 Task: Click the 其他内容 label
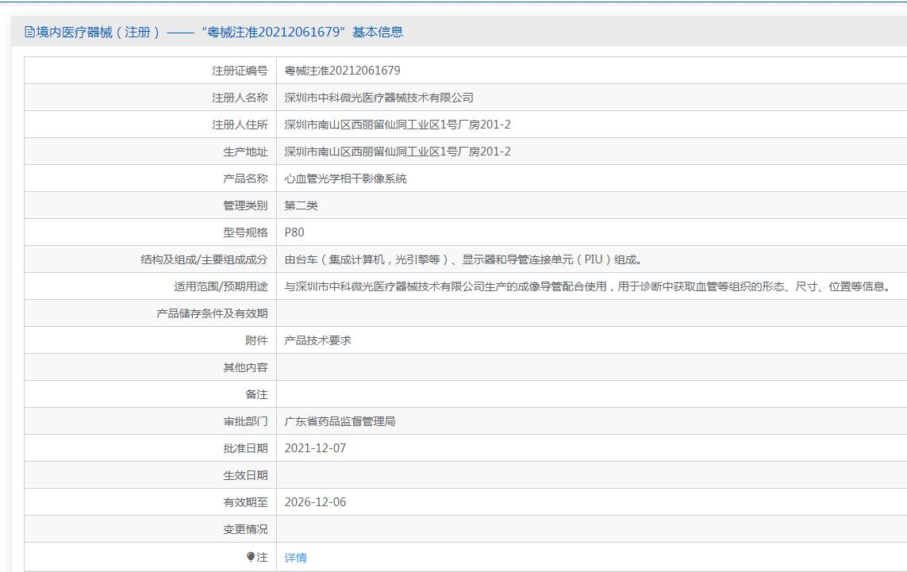(x=245, y=367)
